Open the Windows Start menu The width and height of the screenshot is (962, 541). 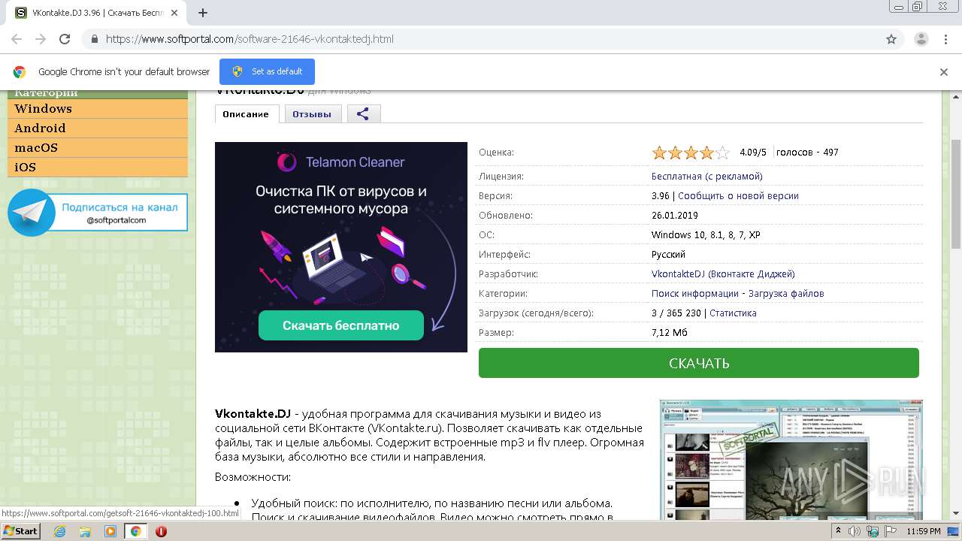click(x=20, y=531)
